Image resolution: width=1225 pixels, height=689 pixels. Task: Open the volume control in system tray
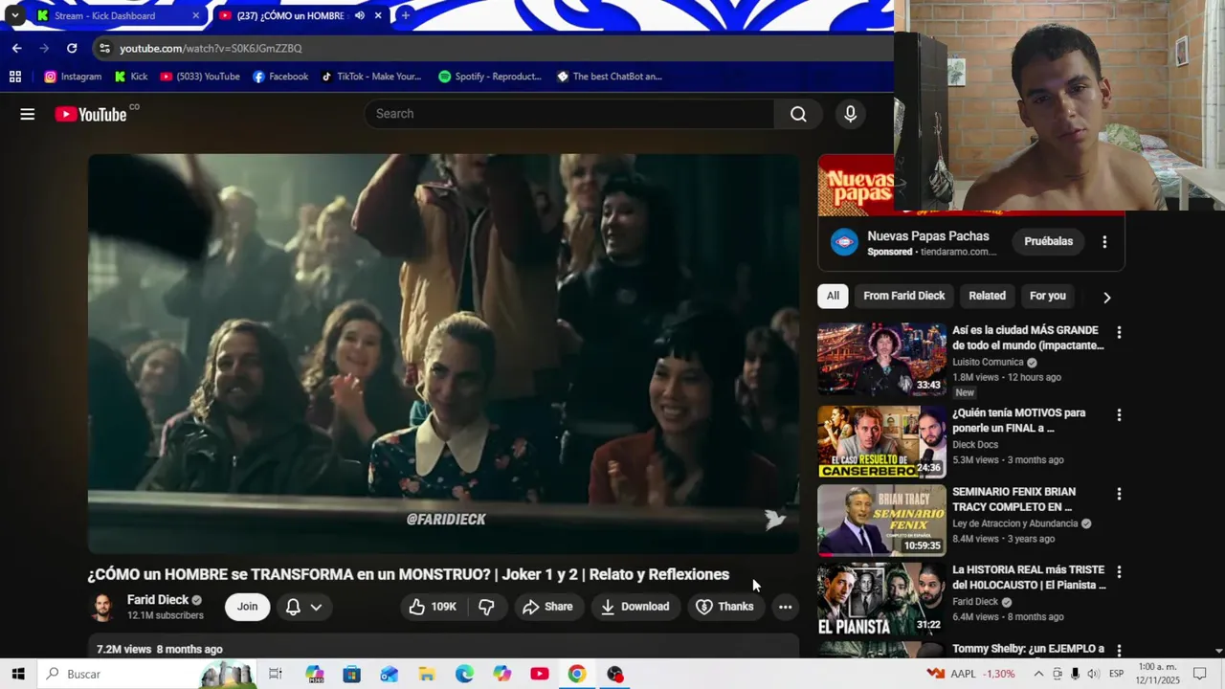pos(1093,674)
